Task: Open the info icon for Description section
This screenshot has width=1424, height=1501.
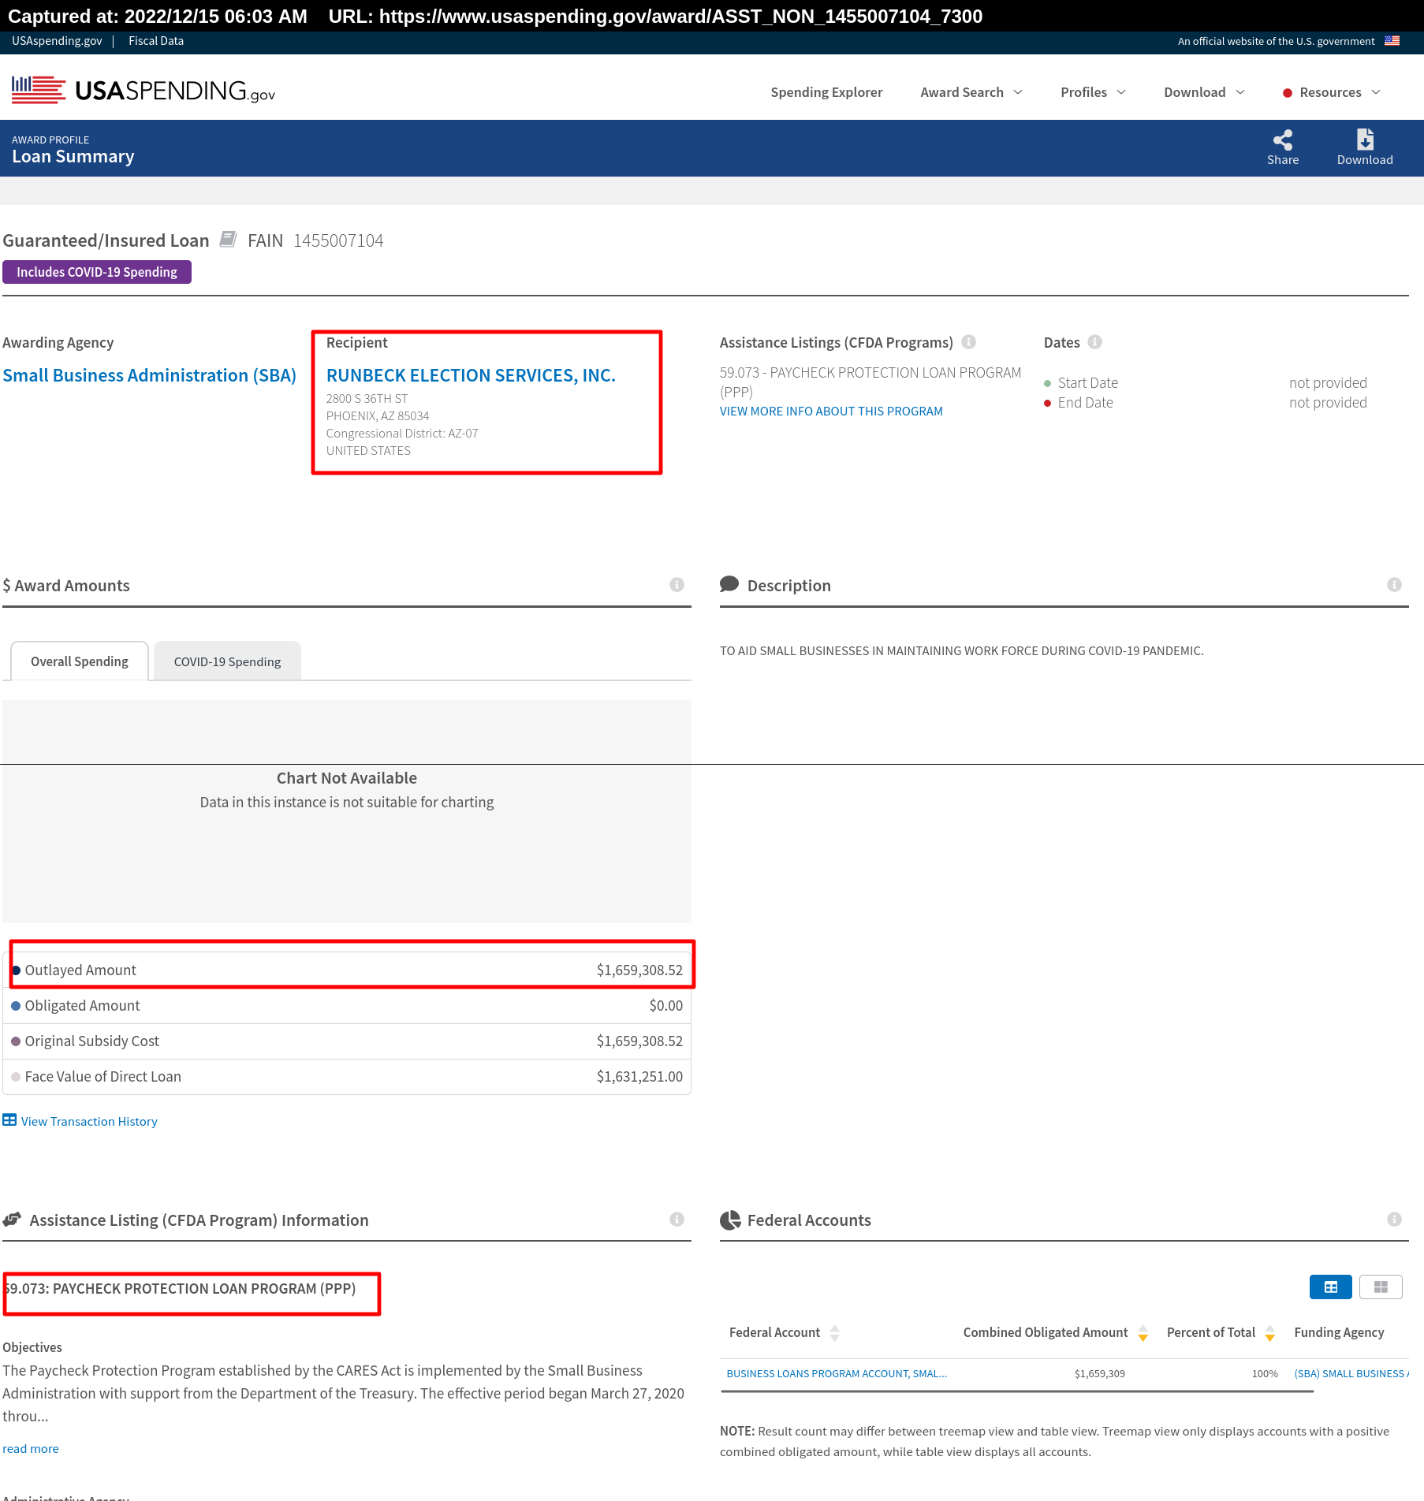Action: point(1394,585)
